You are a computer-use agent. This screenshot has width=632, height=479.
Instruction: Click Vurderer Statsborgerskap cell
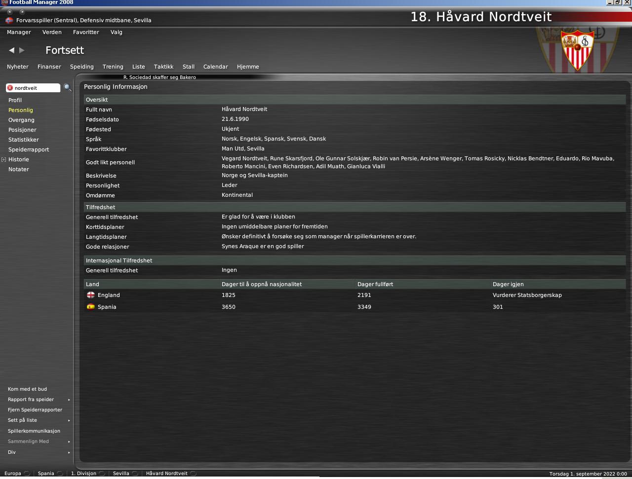[x=527, y=295]
